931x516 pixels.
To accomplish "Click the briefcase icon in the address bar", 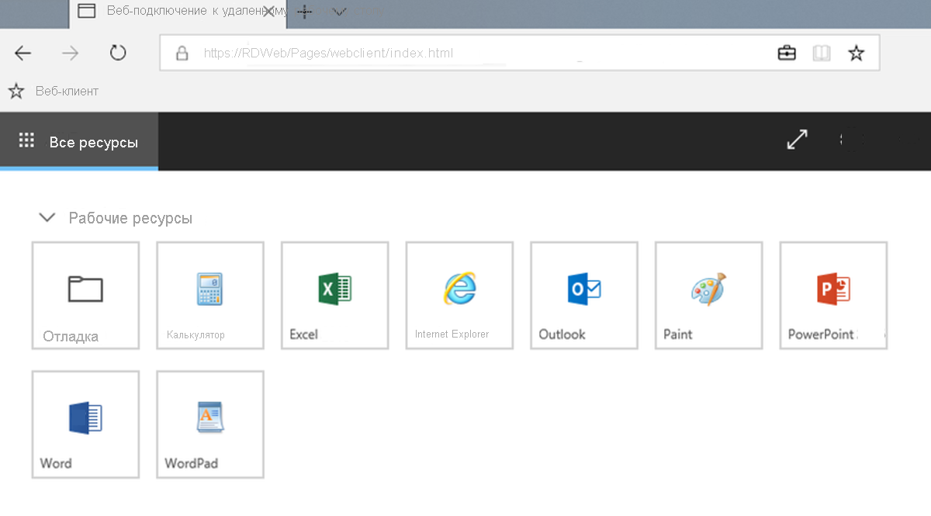I will [x=787, y=53].
